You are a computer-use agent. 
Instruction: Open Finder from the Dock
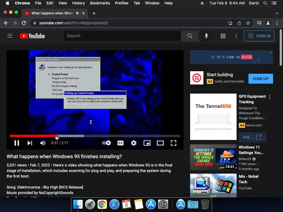78,205
